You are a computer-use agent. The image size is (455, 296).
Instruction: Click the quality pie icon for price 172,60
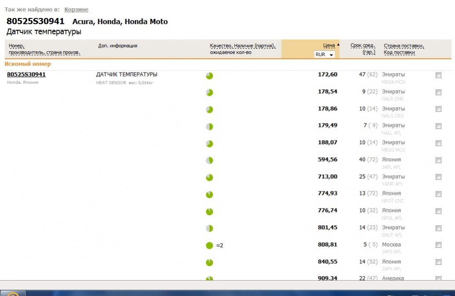(x=209, y=76)
